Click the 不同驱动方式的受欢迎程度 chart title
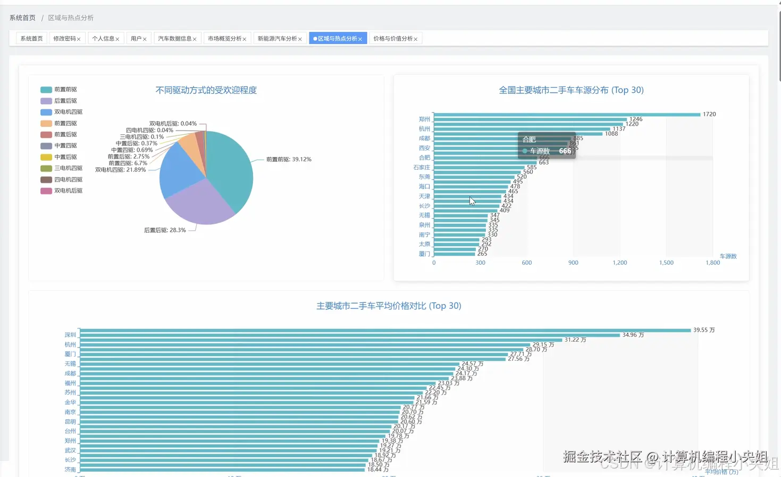The width and height of the screenshot is (781, 477). click(206, 90)
